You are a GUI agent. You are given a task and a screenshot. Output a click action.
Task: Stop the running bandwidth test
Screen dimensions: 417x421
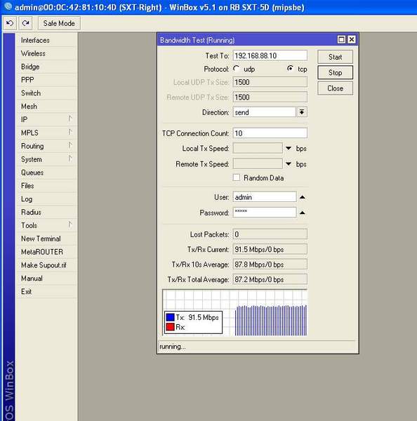coord(335,72)
